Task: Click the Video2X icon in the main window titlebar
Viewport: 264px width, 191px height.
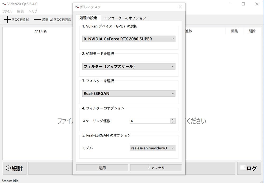Action: click(x=4, y=4)
